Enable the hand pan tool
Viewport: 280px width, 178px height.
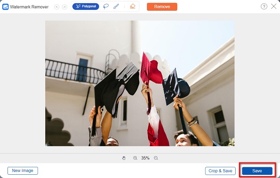[x=124, y=158]
